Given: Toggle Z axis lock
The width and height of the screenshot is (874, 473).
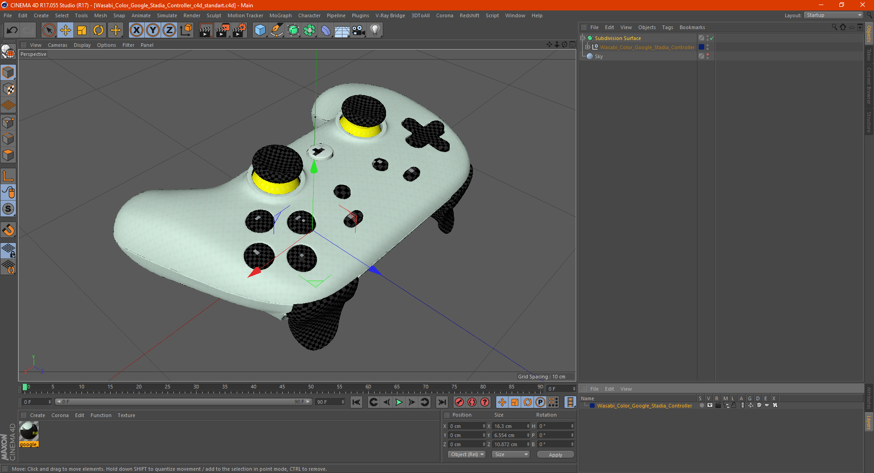Looking at the screenshot, I should [169, 30].
